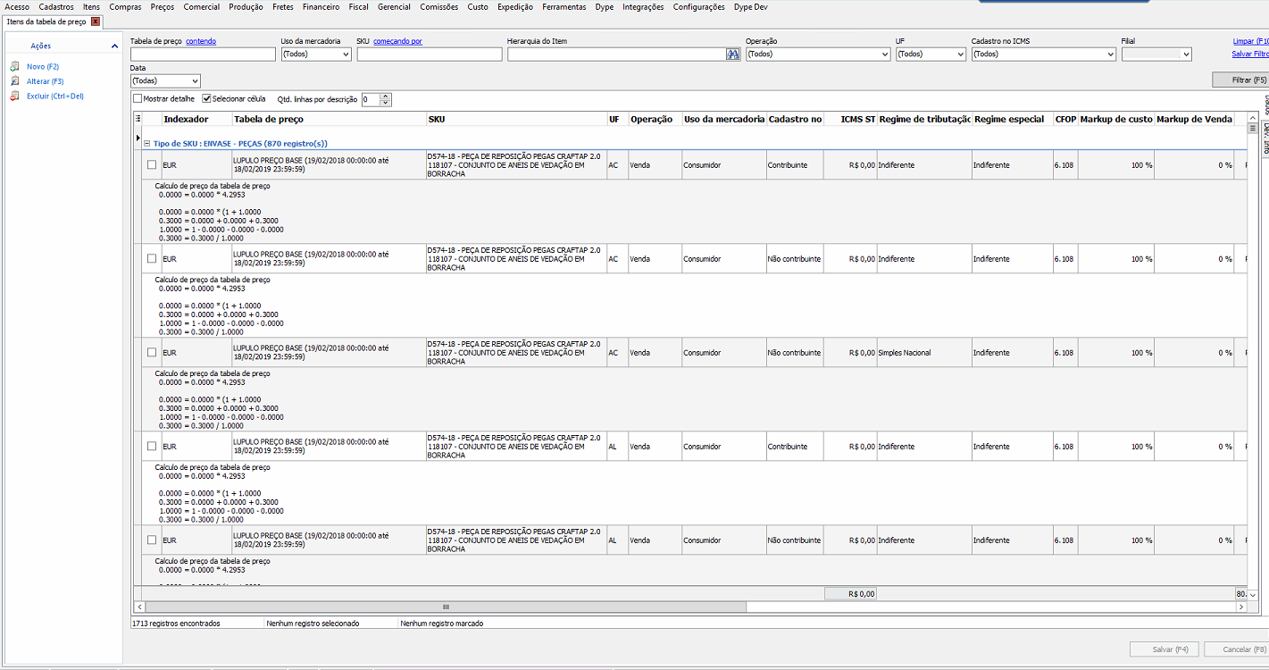The width and height of the screenshot is (1269, 670).
Task: Click the horizontal scrollbar thumb
Action: coord(446,607)
